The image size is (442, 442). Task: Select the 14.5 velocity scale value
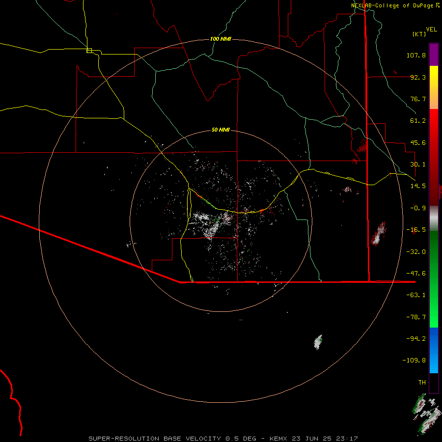(418, 186)
